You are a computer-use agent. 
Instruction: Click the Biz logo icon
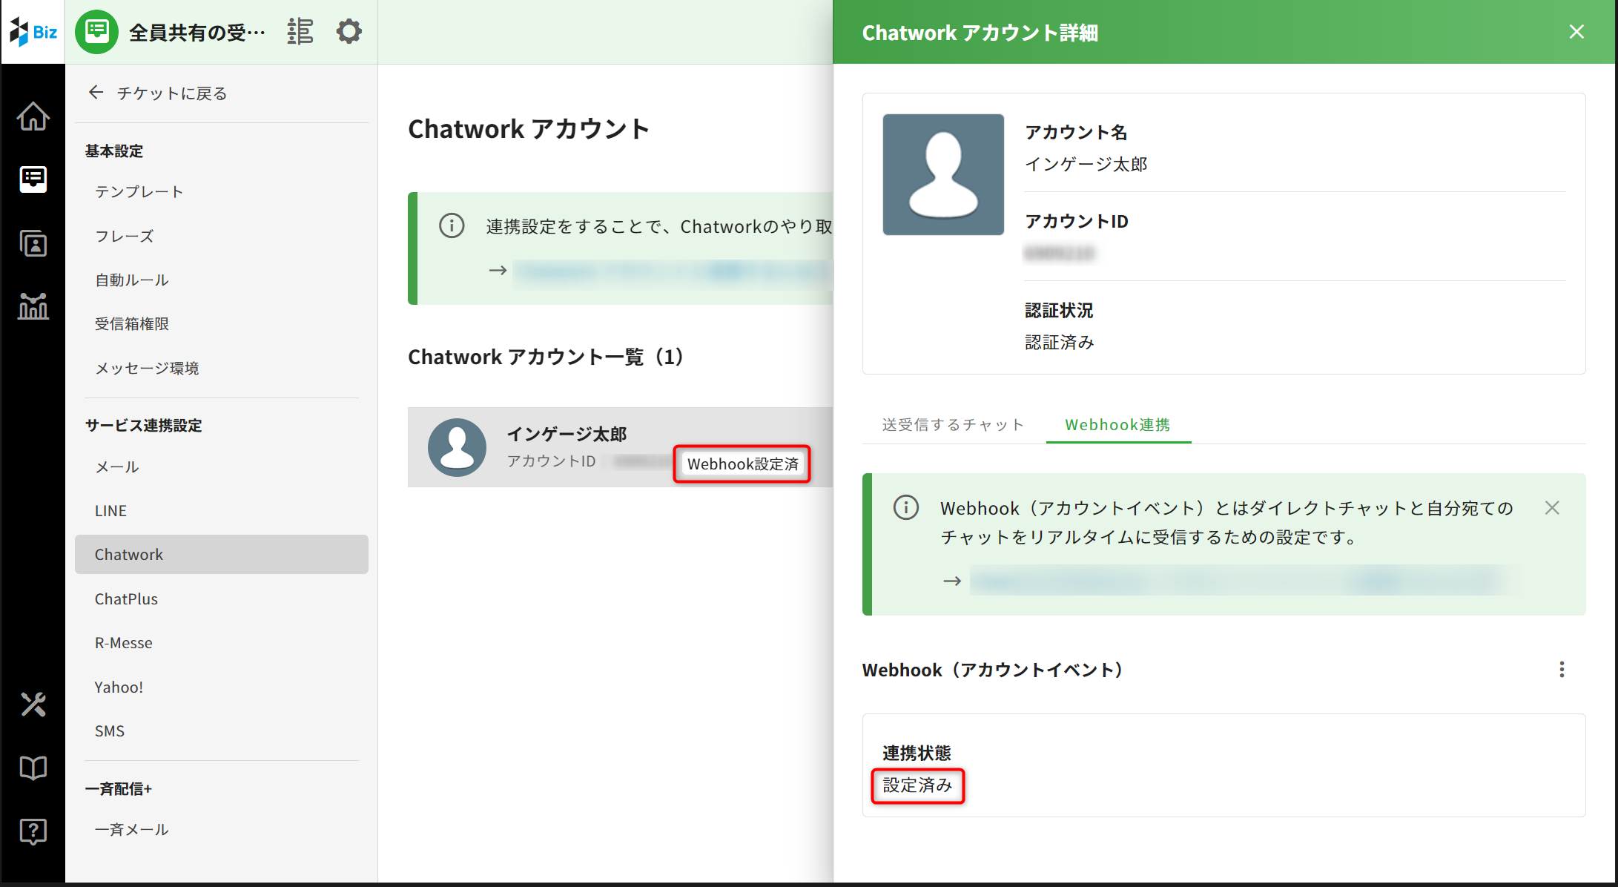(33, 32)
